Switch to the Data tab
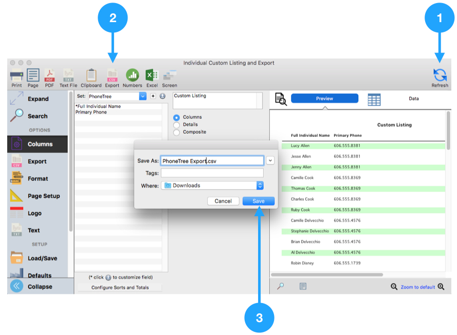The image size is (457, 335). tap(413, 99)
